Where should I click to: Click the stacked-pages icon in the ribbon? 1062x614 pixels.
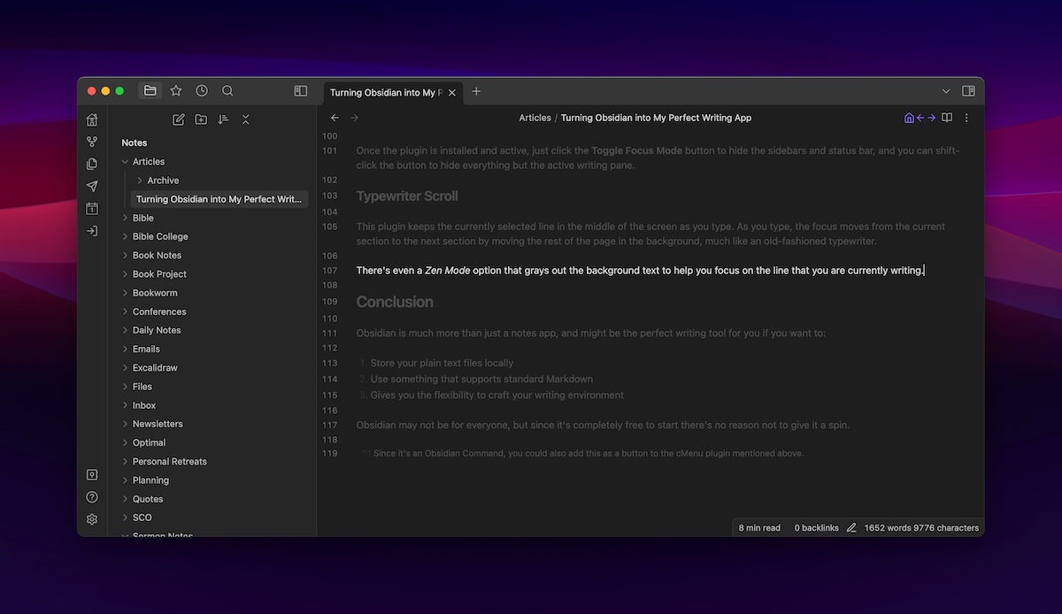pyautogui.click(x=92, y=164)
